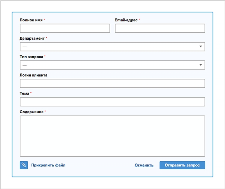Viewport: 225px width, 189px height.
Task: Click the Email-адрес field label
Action: coord(126,20)
